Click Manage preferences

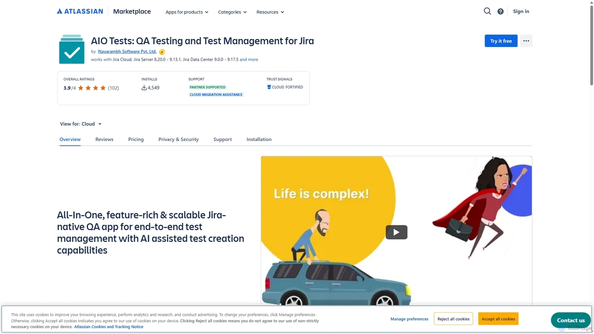(409, 319)
